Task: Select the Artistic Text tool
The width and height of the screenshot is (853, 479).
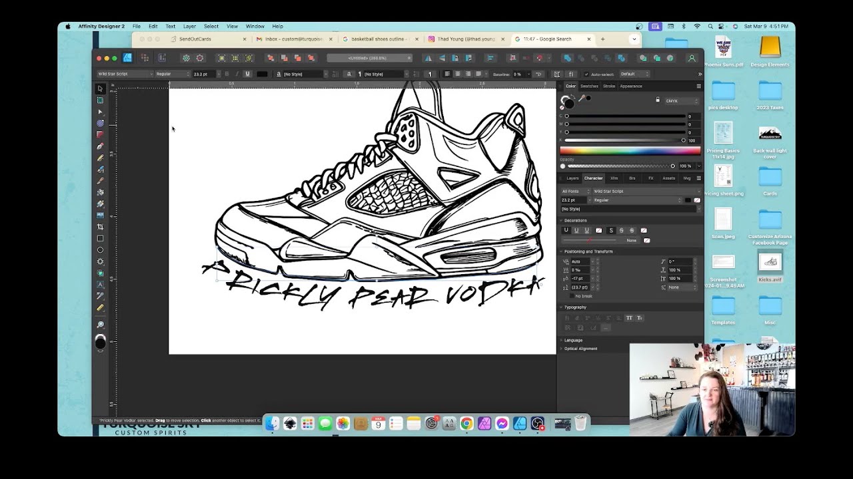Action: (101, 285)
